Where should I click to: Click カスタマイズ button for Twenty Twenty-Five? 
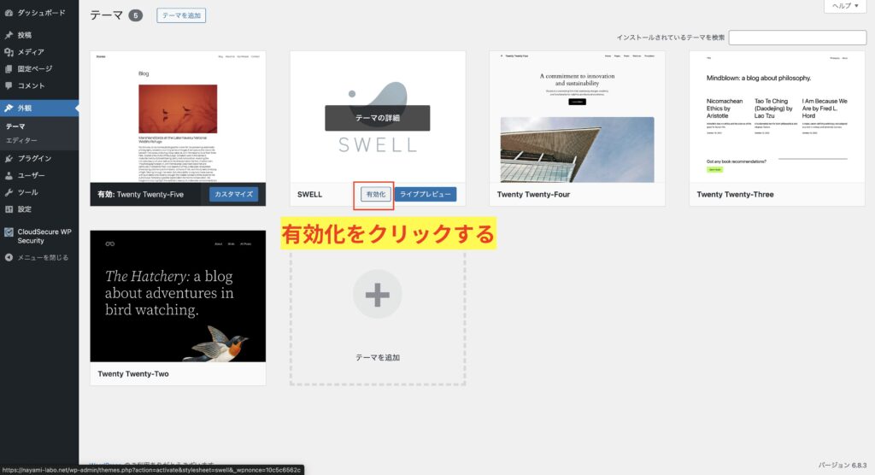pos(233,195)
